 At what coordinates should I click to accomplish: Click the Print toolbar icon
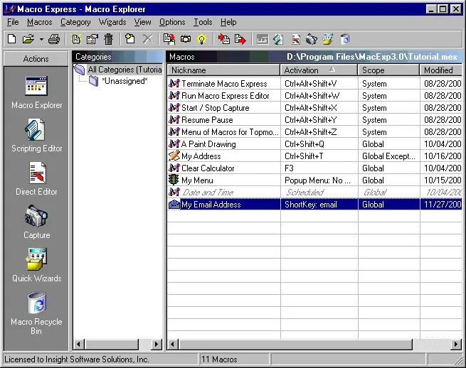54,39
